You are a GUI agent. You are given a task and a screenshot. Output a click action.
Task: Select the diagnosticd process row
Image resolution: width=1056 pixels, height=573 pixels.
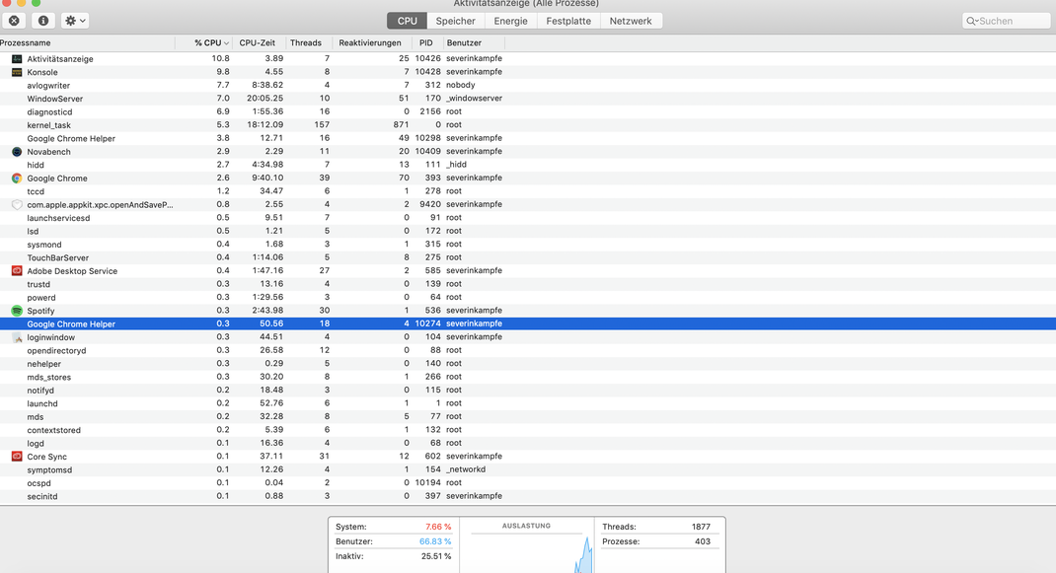(528, 111)
